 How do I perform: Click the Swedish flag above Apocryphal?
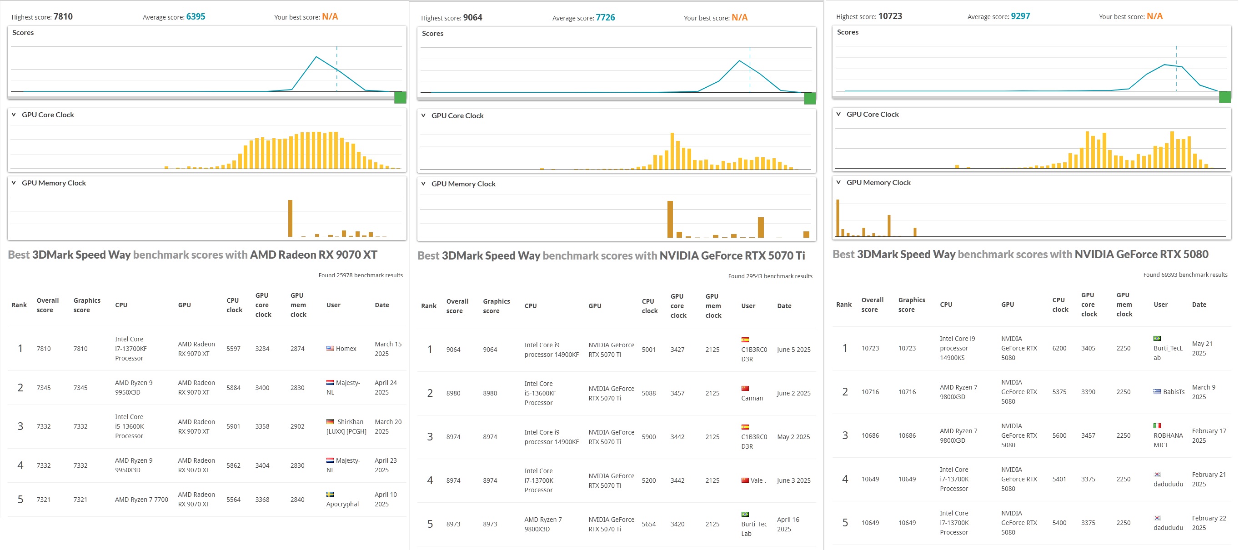pos(330,494)
